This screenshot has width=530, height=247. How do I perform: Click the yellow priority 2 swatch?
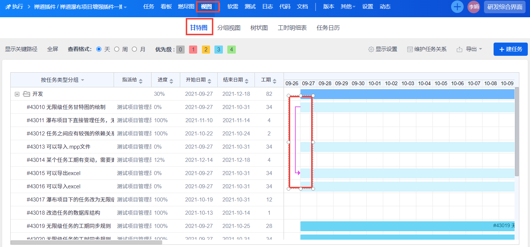206,50
